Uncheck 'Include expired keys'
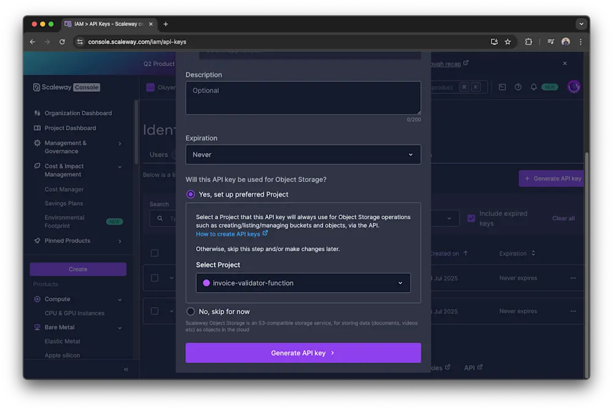 (470, 218)
